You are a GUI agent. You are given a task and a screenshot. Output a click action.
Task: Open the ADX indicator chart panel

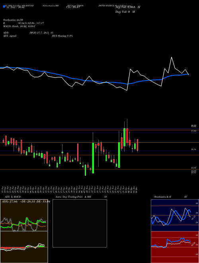tap(24, 215)
